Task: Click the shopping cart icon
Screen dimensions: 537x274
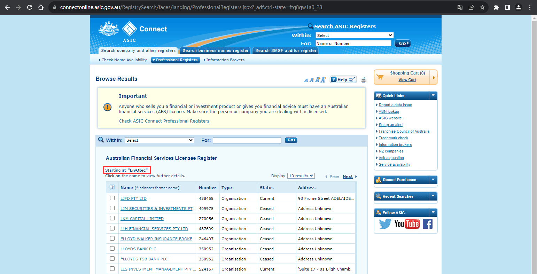Action: 380,77
